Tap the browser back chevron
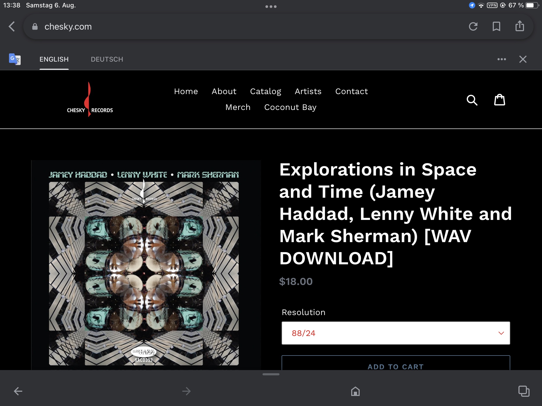Image resolution: width=542 pixels, height=406 pixels. 12,26
